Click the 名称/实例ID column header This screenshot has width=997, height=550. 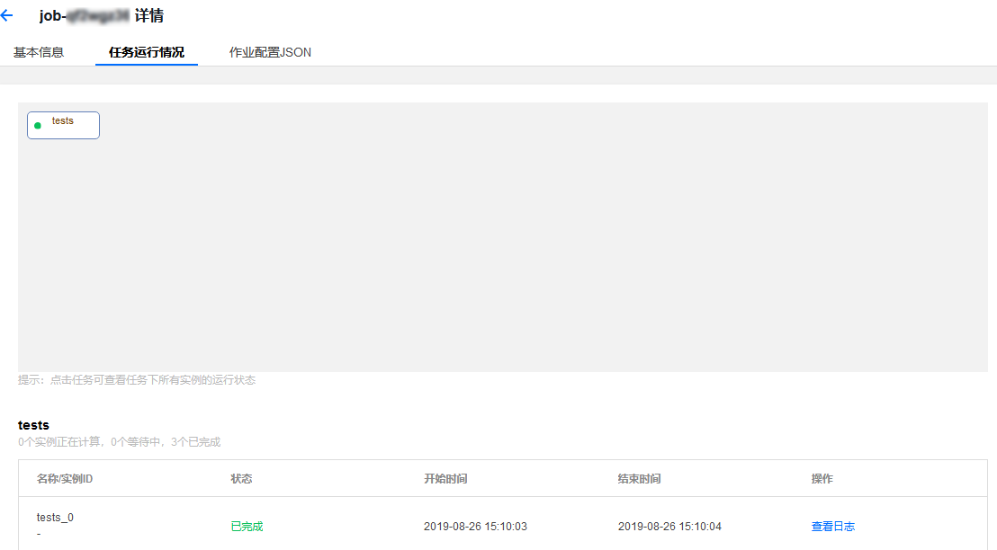point(65,479)
